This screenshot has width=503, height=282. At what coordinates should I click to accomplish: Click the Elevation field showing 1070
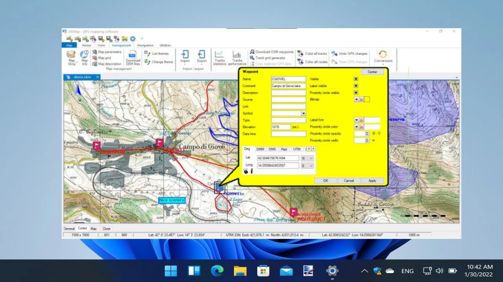[x=281, y=127]
